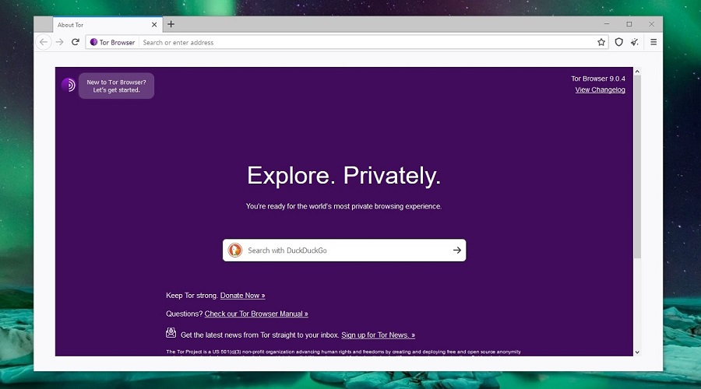Open Check our Tor Browser Manual link

click(256, 314)
